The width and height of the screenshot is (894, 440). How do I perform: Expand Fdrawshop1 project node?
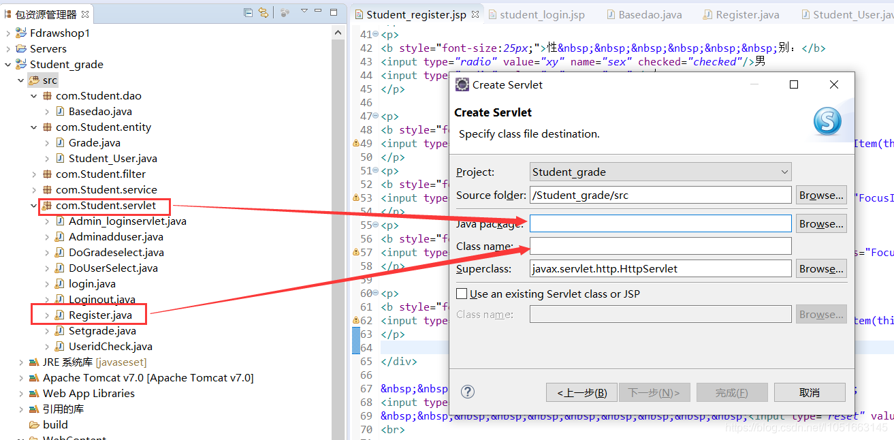coord(7,33)
